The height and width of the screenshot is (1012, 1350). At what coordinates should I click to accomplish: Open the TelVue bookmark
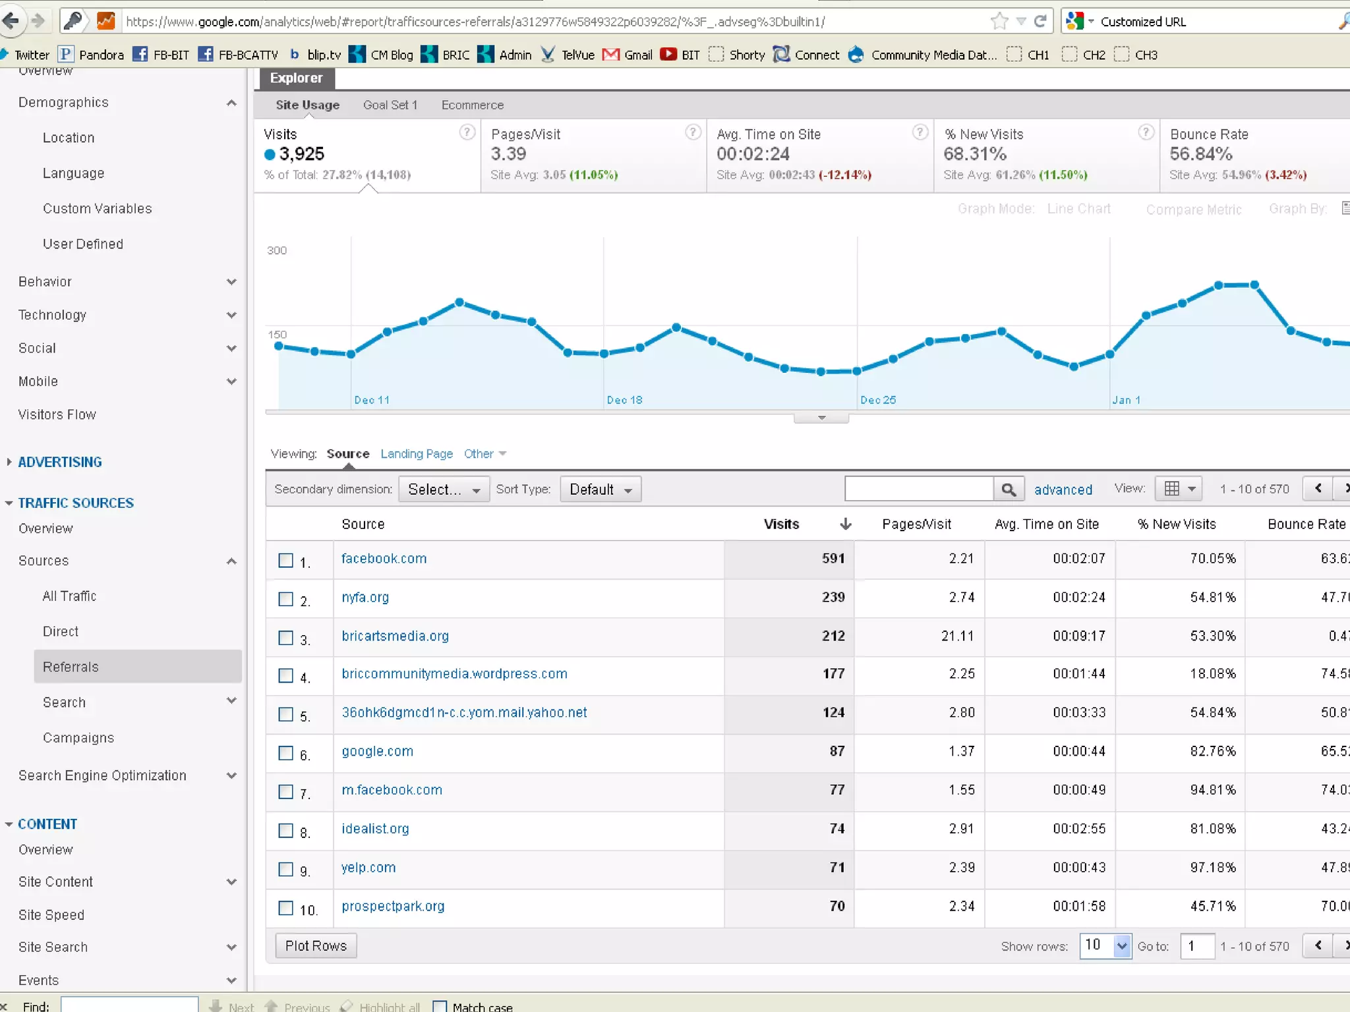(x=568, y=55)
